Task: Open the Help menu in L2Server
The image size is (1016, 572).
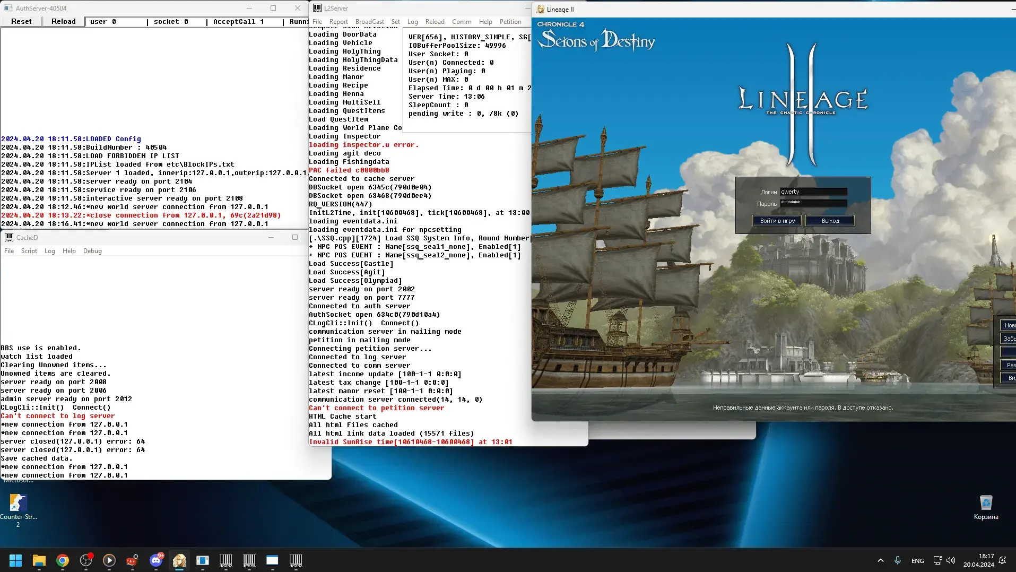Action: [485, 22]
